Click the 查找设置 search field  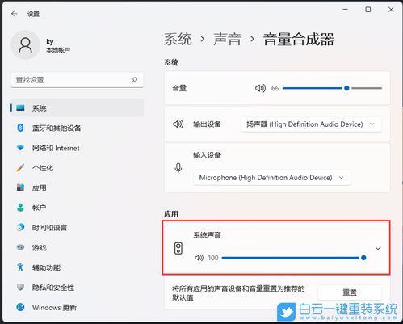tap(77, 80)
